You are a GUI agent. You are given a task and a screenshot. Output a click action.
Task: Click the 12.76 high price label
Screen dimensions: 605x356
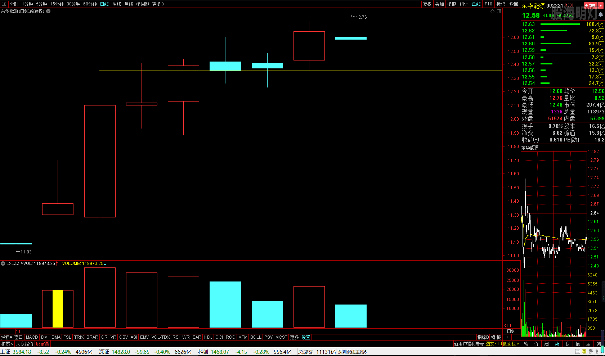[x=361, y=17]
